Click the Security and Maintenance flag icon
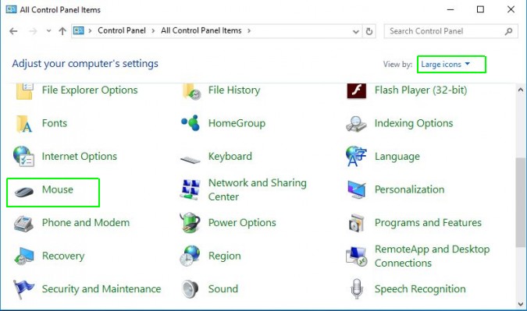The height and width of the screenshot is (311, 527). click(x=23, y=289)
